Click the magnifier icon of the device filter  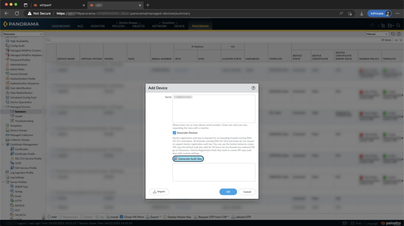(48, 40)
